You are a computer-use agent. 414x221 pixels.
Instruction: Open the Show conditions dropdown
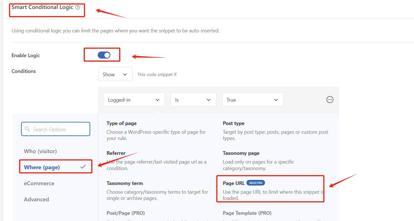point(115,74)
